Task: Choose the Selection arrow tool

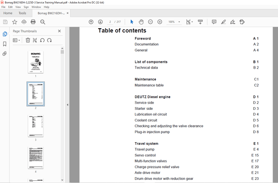Action: click(132, 22)
